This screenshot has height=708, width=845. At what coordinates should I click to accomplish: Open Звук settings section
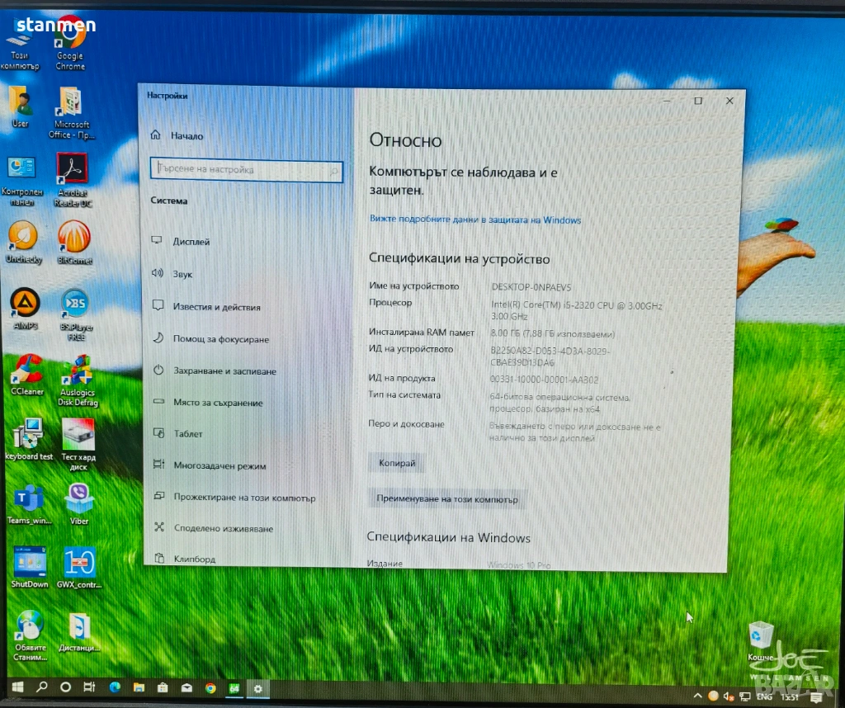(x=182, y=274)
